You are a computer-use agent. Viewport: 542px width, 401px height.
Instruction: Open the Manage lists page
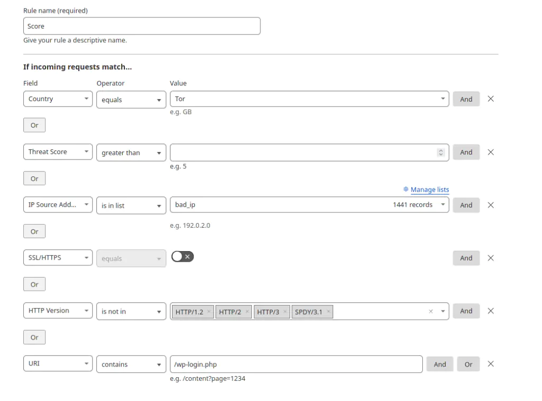pos(429,190)
